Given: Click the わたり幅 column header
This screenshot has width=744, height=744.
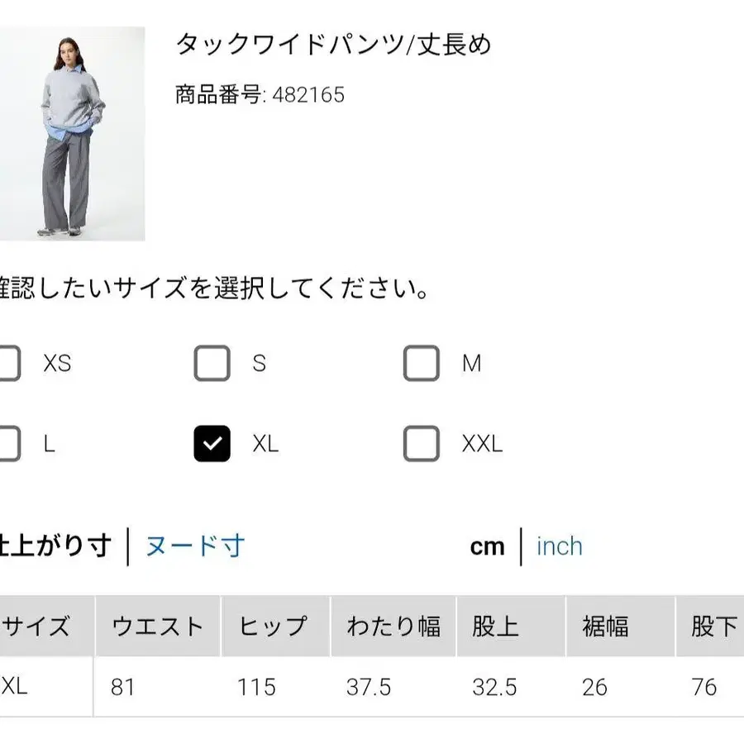Looking at the screenshot, I should coord(395,626).
